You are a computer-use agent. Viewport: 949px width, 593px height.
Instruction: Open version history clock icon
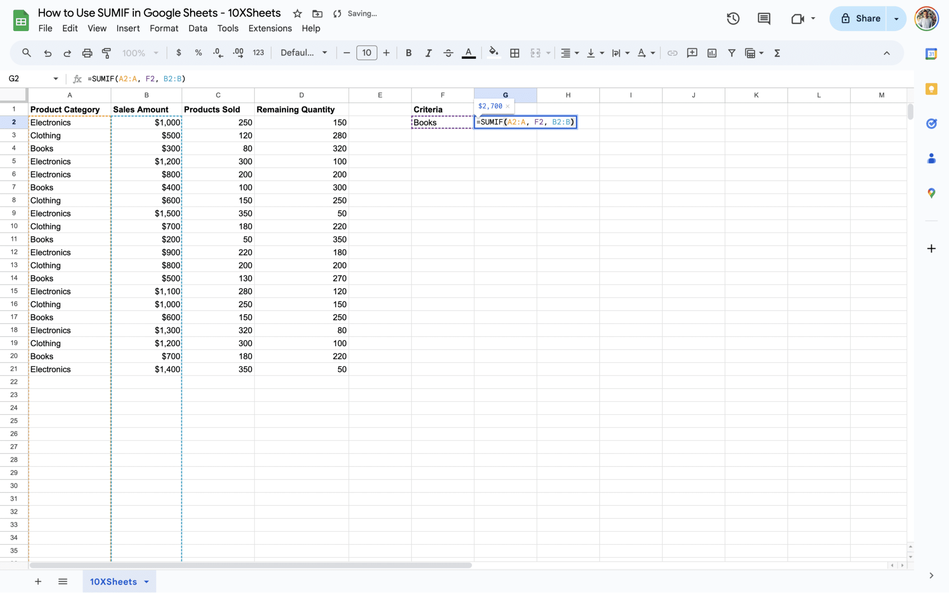733,19
